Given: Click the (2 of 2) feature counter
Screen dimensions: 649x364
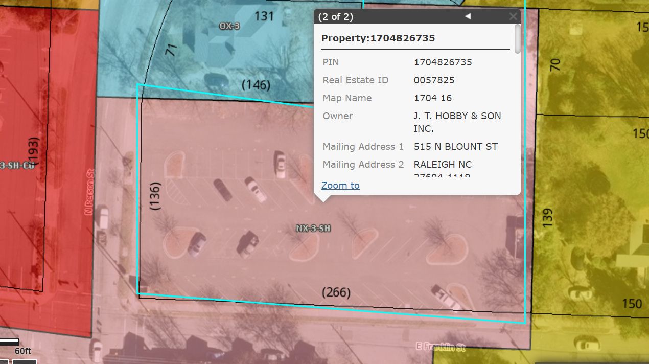Looking at the screenshot, I should click(x=335, y=16).
